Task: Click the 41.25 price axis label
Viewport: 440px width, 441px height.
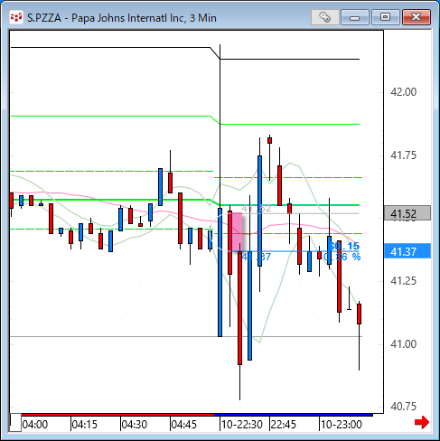Action: [403, 281]
